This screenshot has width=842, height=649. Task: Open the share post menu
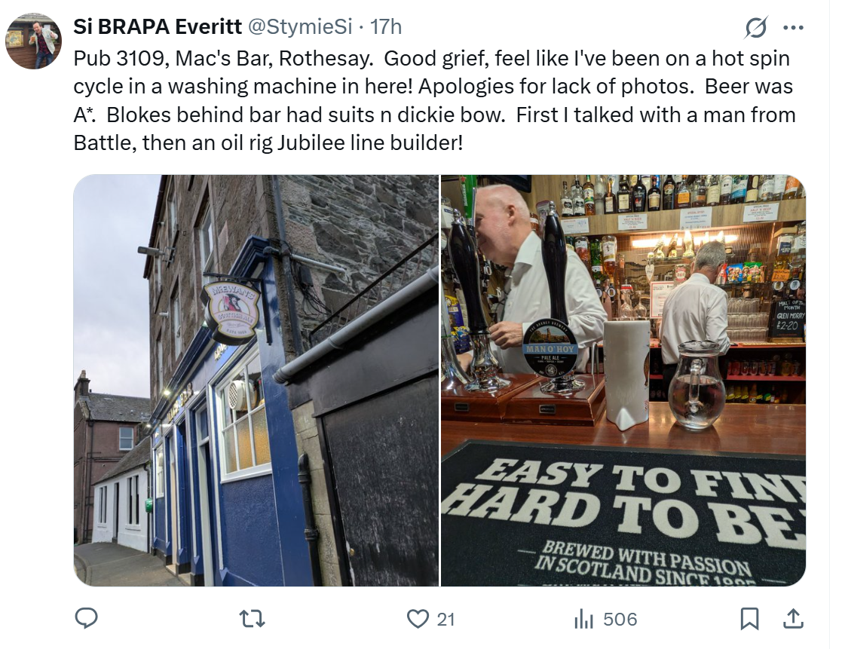point(792,619)
